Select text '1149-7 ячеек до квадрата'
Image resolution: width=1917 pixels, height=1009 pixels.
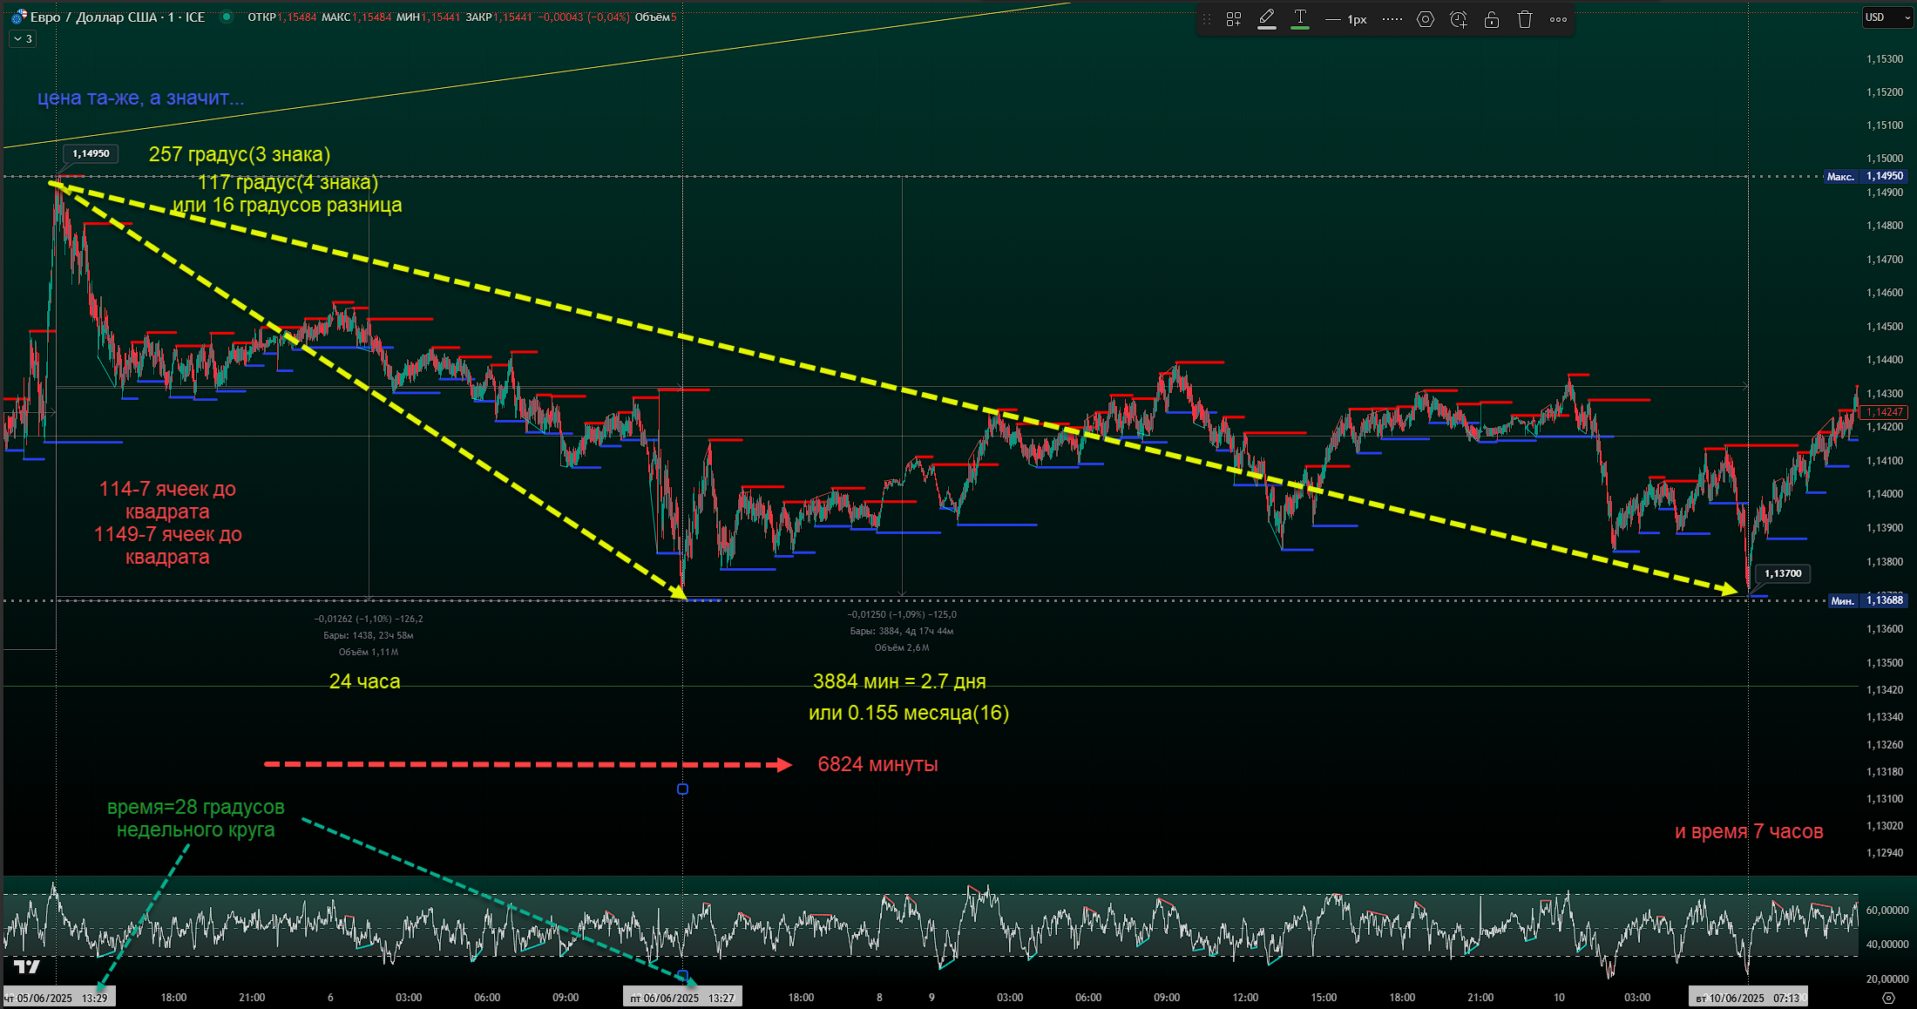[x=167, y=545]
